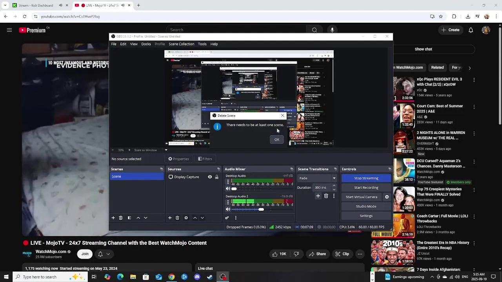Delete selected source with trash icon
The image size is (502, 282).
click(x=177, y=218)
